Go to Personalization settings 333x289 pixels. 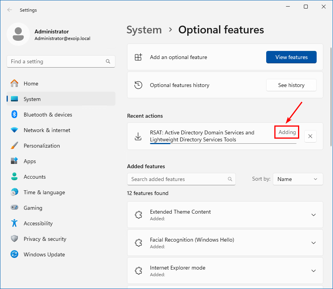pos(42,146)
